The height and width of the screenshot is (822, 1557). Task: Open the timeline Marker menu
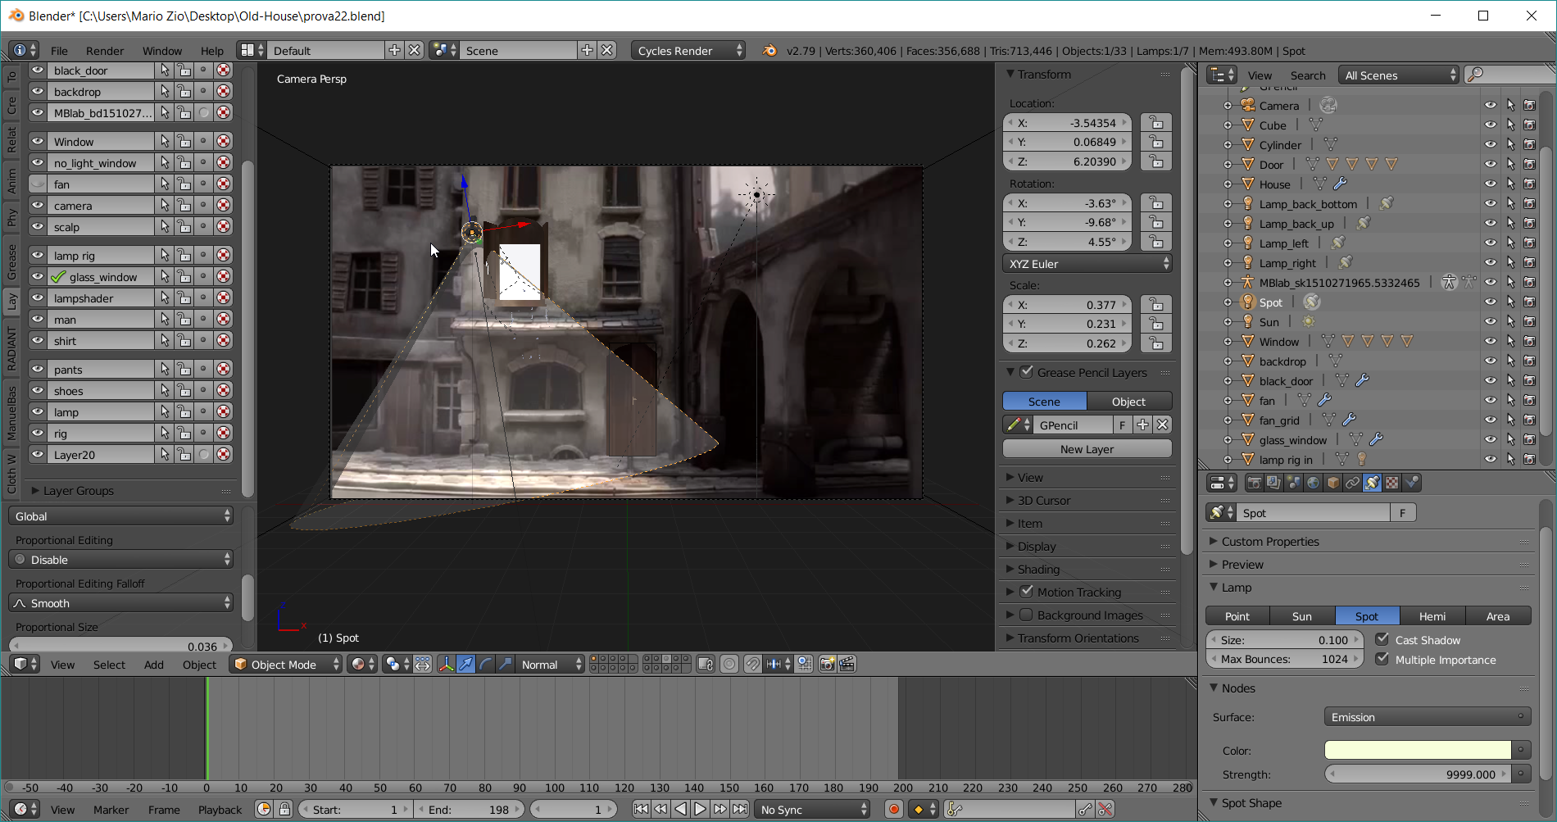[111, 810]
